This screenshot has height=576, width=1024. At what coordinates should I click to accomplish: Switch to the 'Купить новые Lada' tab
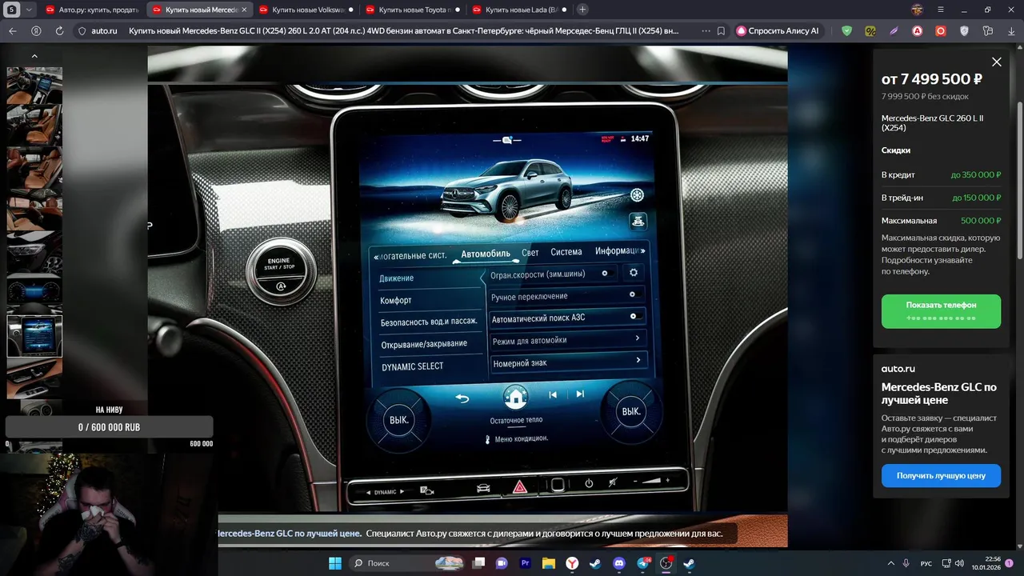[x=518, y=10]
